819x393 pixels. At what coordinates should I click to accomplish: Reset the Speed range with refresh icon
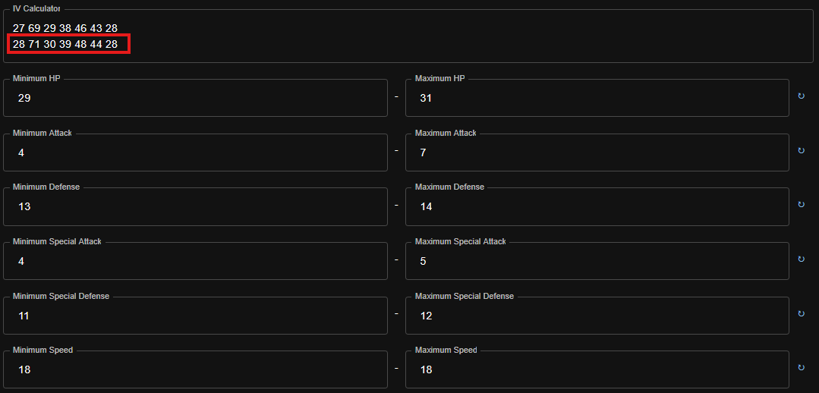click(x=801, y=368)
